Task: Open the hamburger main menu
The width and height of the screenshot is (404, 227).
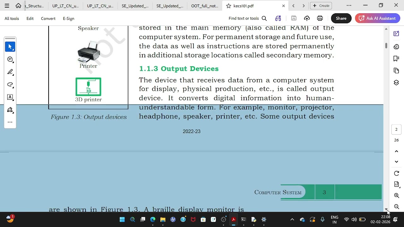Action: coord(7,6)
